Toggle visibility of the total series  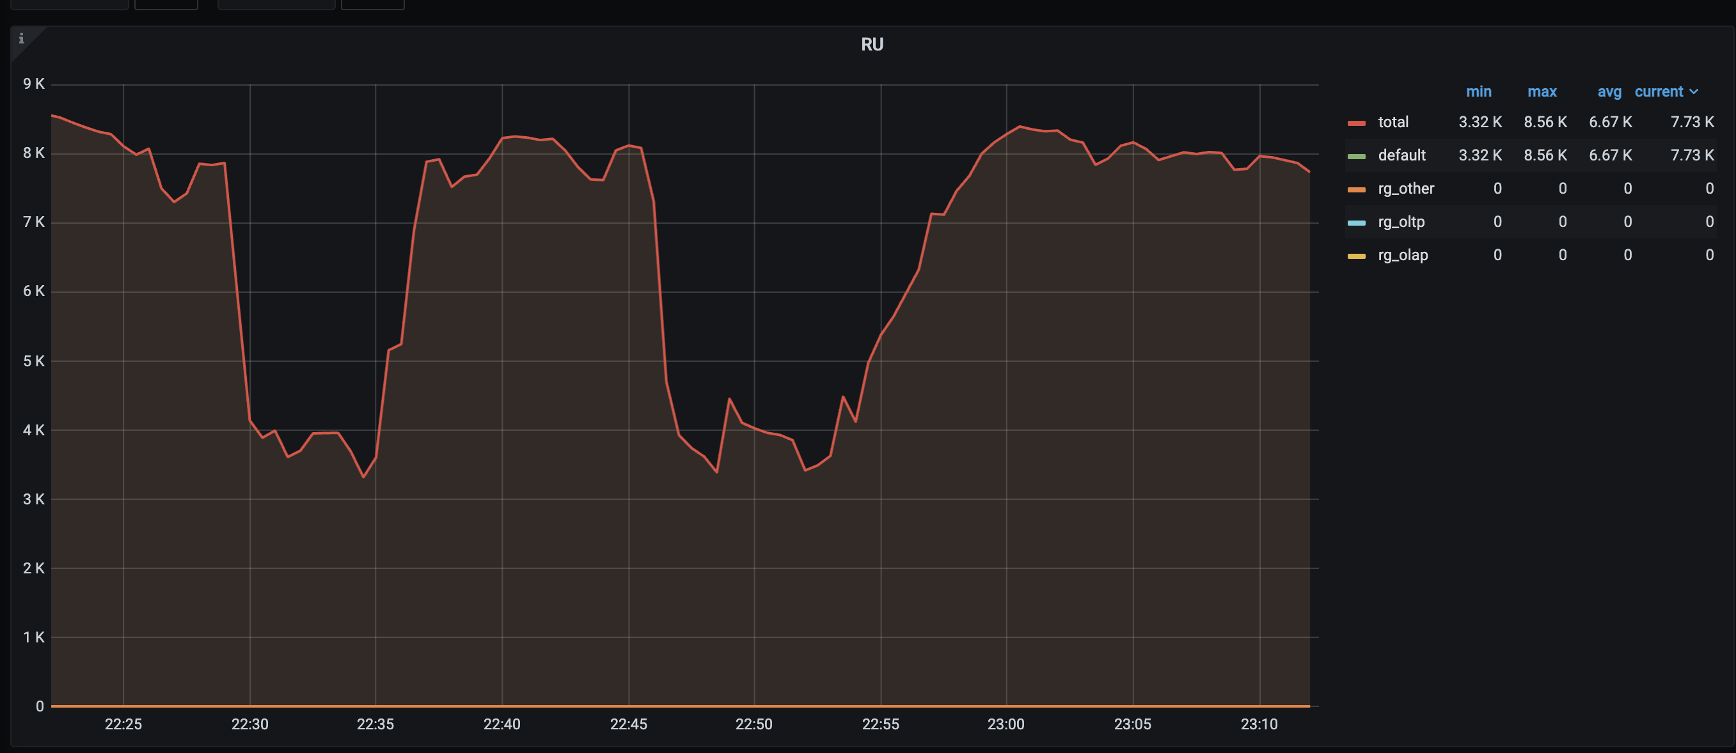[x=1393, y=122]
